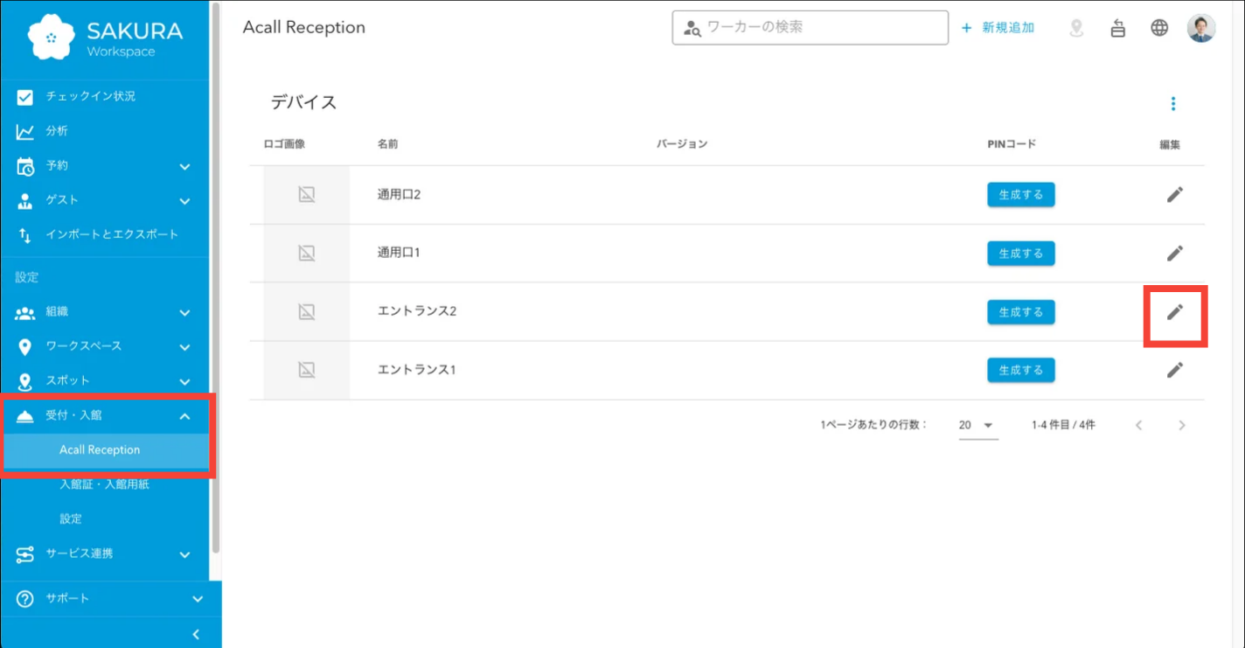Click the エントランス1 logo placeholder image
1245x648 pixels.
coord(306,370)
